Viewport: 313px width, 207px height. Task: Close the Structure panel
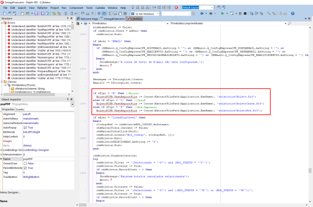click(x=71, y=18)
